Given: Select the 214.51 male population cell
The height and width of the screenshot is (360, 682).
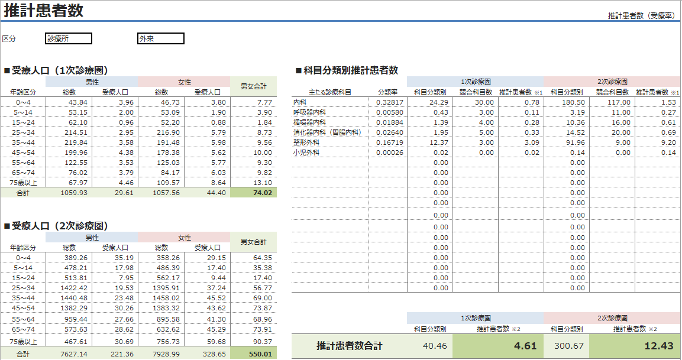Looking at the screenshot, I should pyautogui.click(x=69, y=132).
